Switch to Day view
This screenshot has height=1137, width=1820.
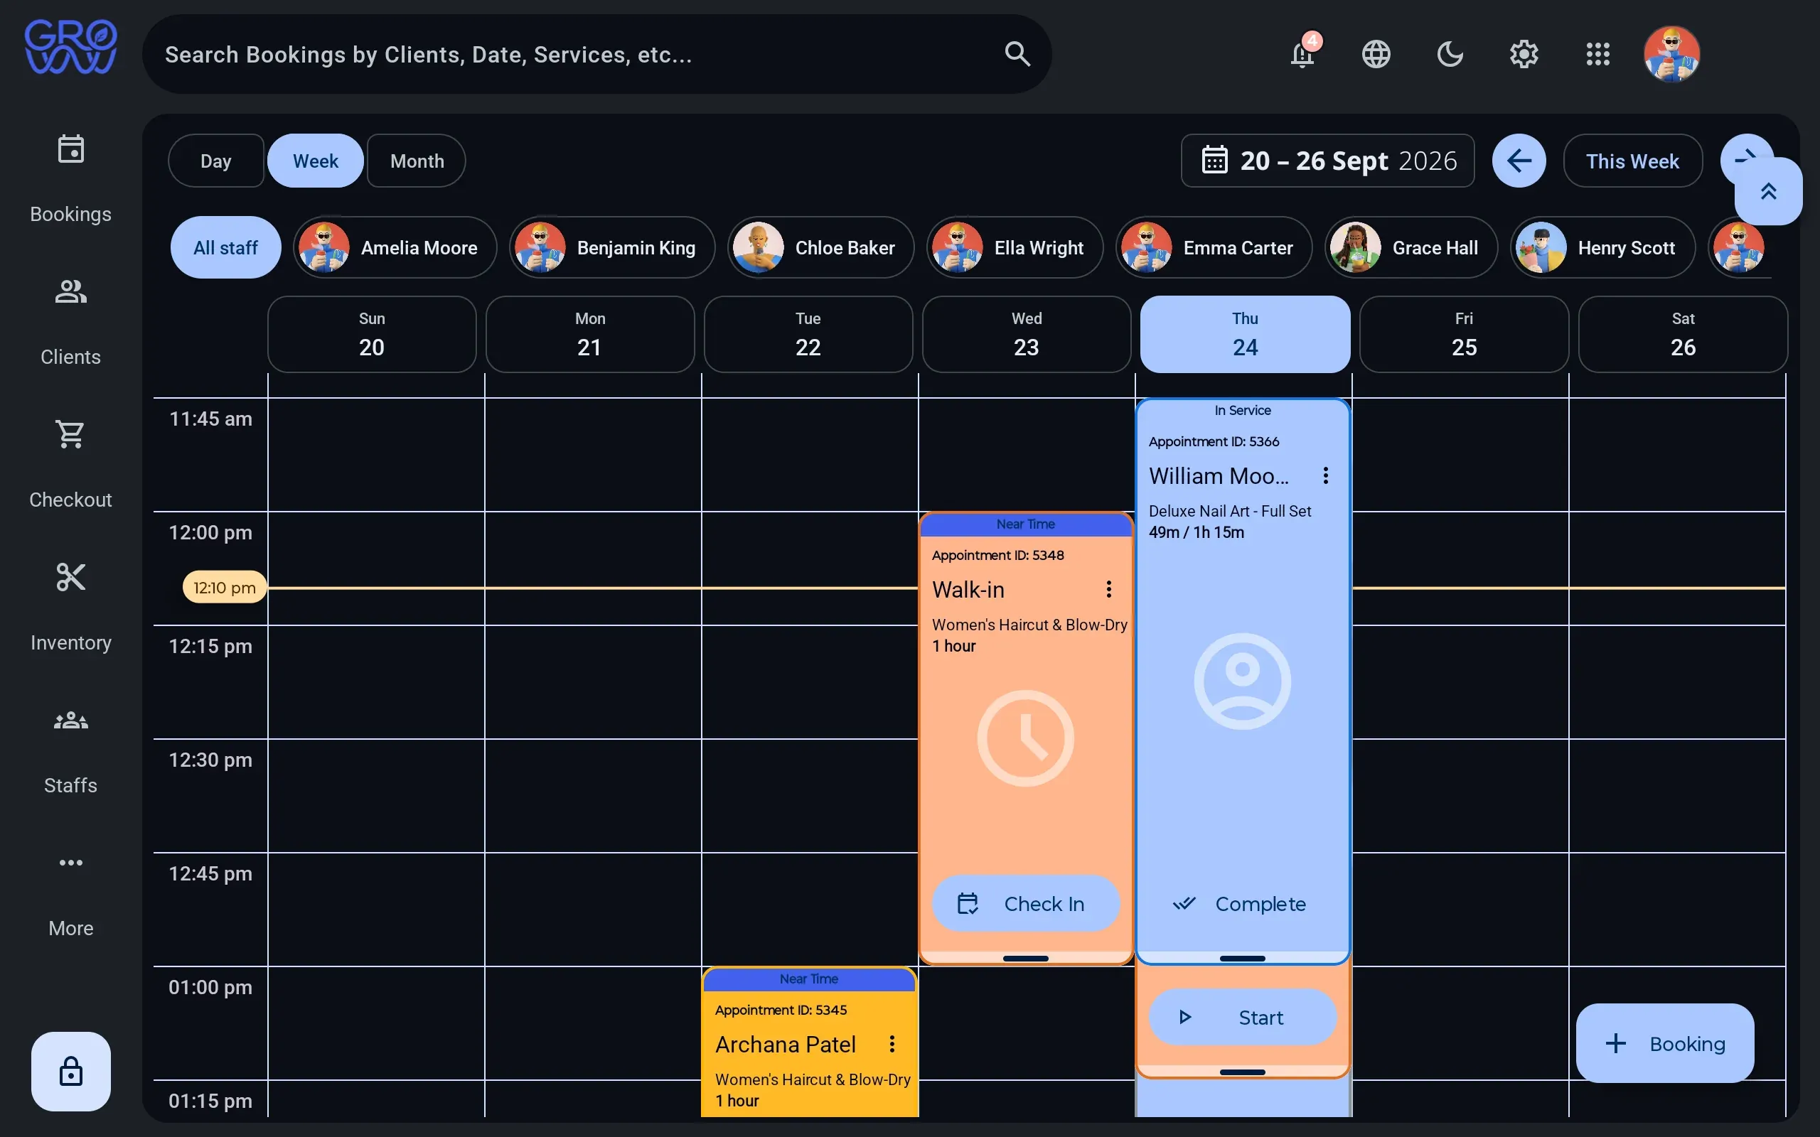(216, 161)
